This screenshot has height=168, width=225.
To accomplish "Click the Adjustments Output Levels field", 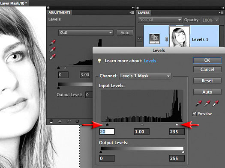I will click(x=89, y=95).
